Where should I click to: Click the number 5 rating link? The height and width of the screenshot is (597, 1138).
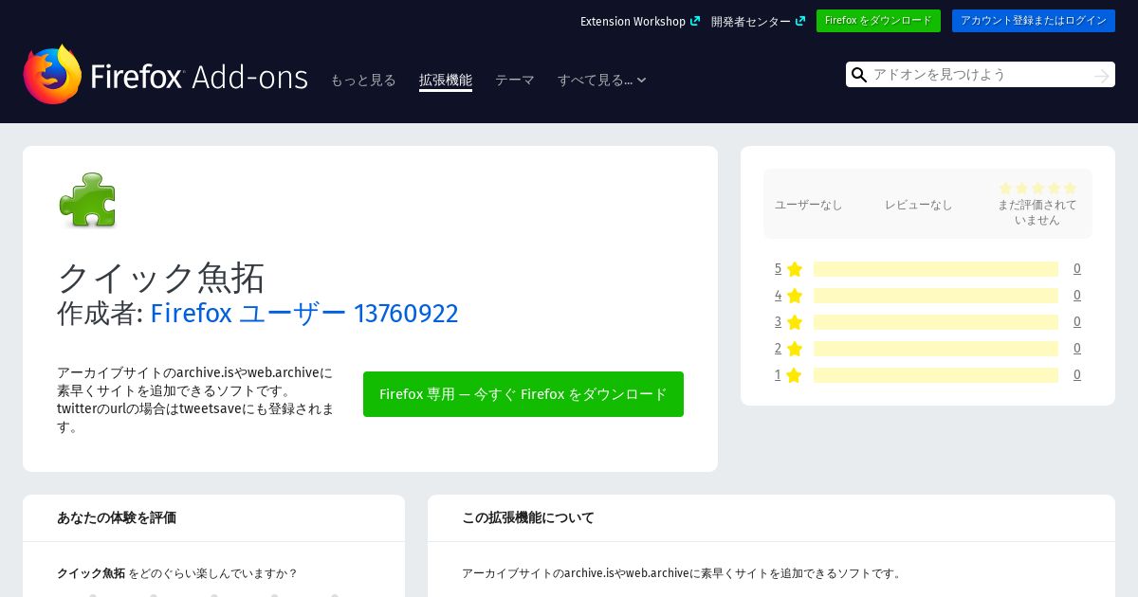tap(779, 269)
